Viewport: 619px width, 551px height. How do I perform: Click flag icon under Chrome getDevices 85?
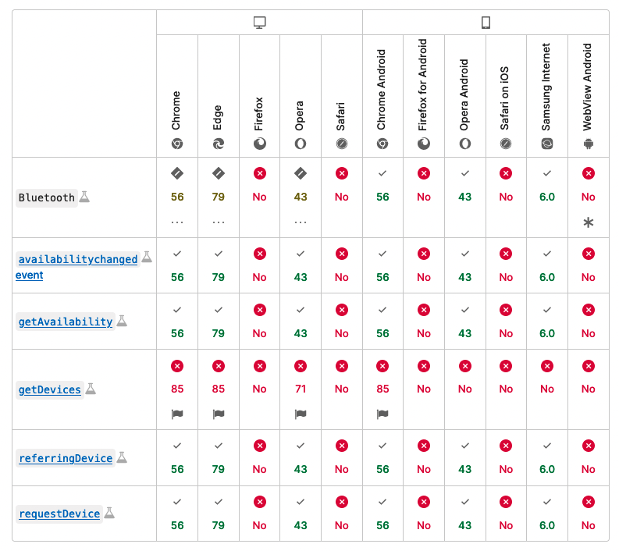177,414
